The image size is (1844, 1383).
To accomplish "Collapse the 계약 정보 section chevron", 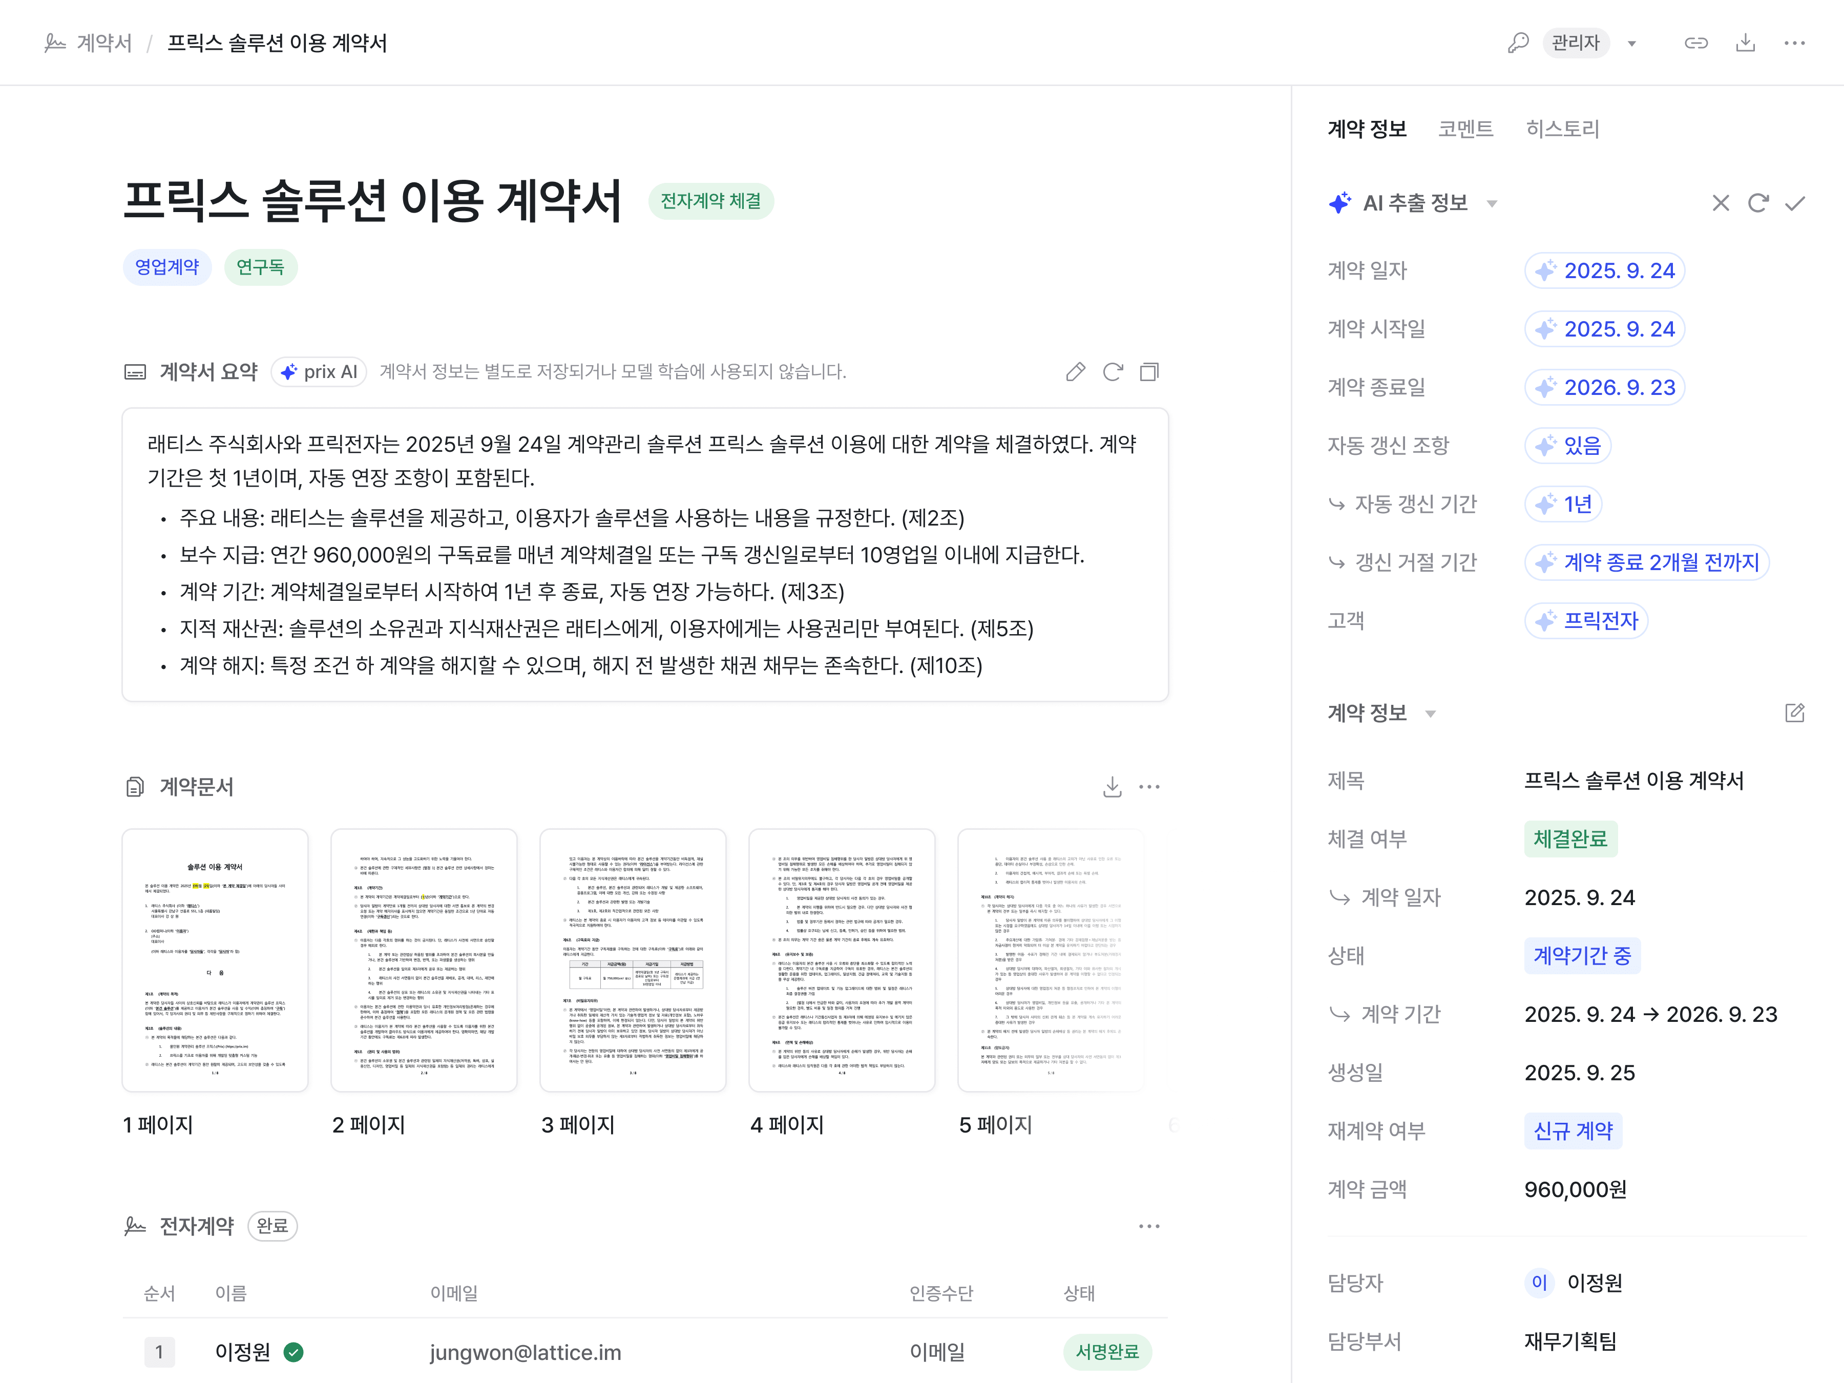I will (x=1431, y=714).
